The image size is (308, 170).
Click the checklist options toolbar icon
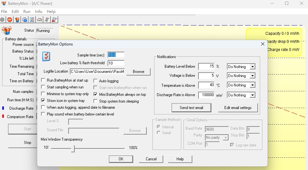coord(32,20)
